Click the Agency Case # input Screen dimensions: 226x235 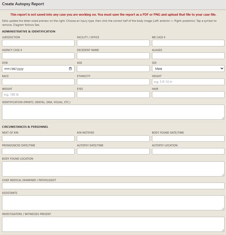coord(38,56)
